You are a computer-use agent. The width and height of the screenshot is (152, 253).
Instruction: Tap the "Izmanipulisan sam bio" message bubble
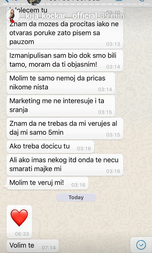(65, 60)
